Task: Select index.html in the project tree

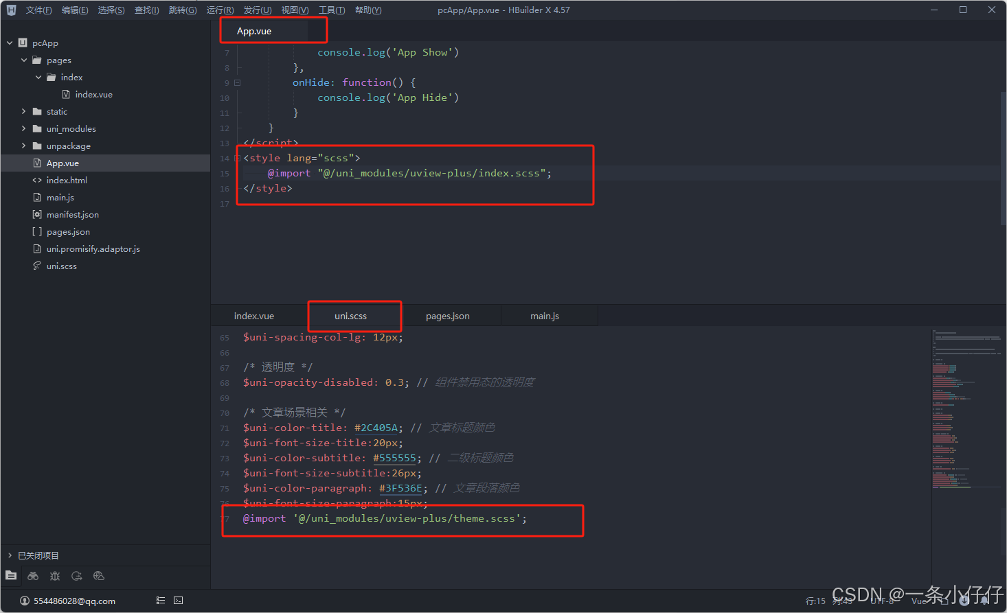Action: pos(105,180)
